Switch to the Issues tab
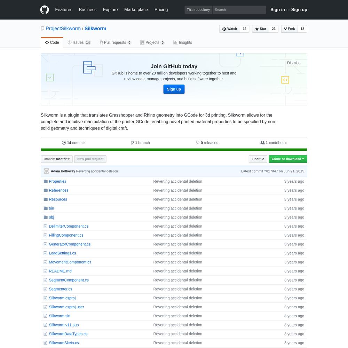Image resolution: width=348 pixels, height=348 pixels. pyautogui.click(x=79, y=42)
